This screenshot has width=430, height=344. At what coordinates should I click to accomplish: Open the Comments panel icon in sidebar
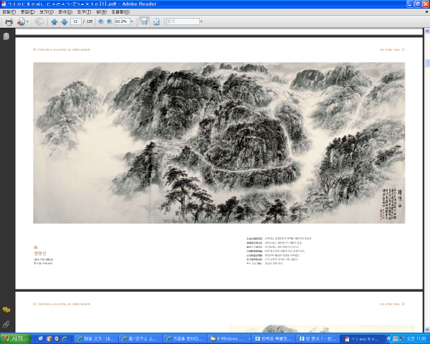tap(6, 310)
